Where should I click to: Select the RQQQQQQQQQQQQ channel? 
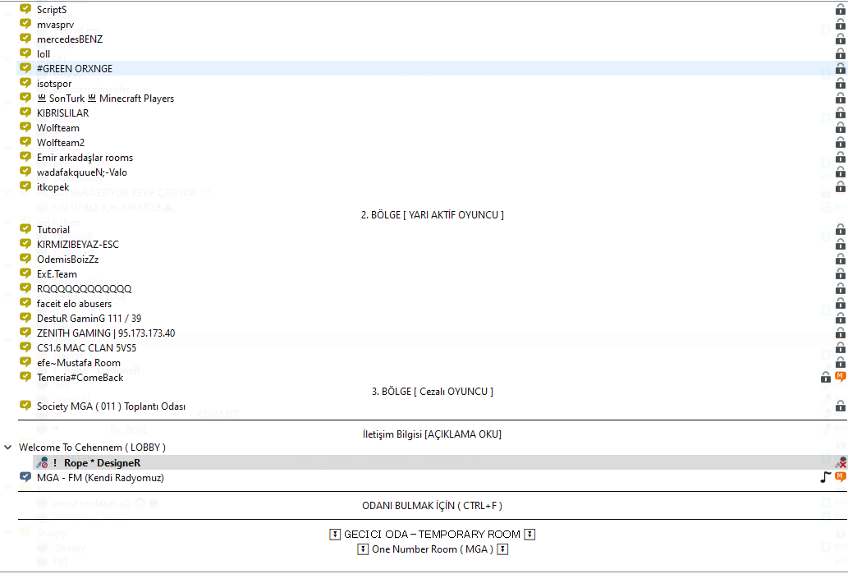84,288
